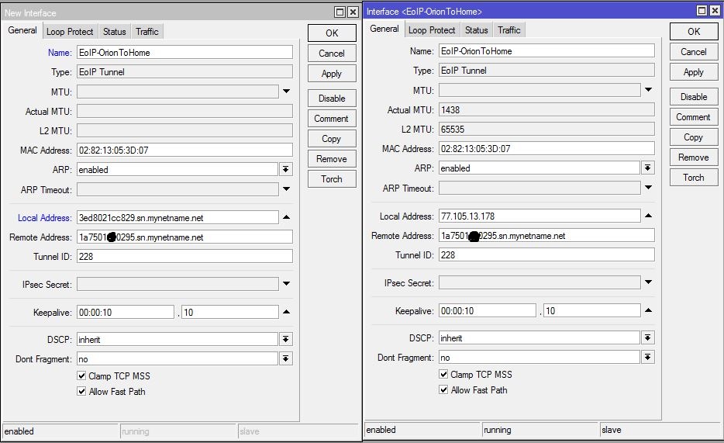Open DSCP dropdown in New Interface window
The width and height of the screenshot is (724, 443).
[x=286, y=340]
